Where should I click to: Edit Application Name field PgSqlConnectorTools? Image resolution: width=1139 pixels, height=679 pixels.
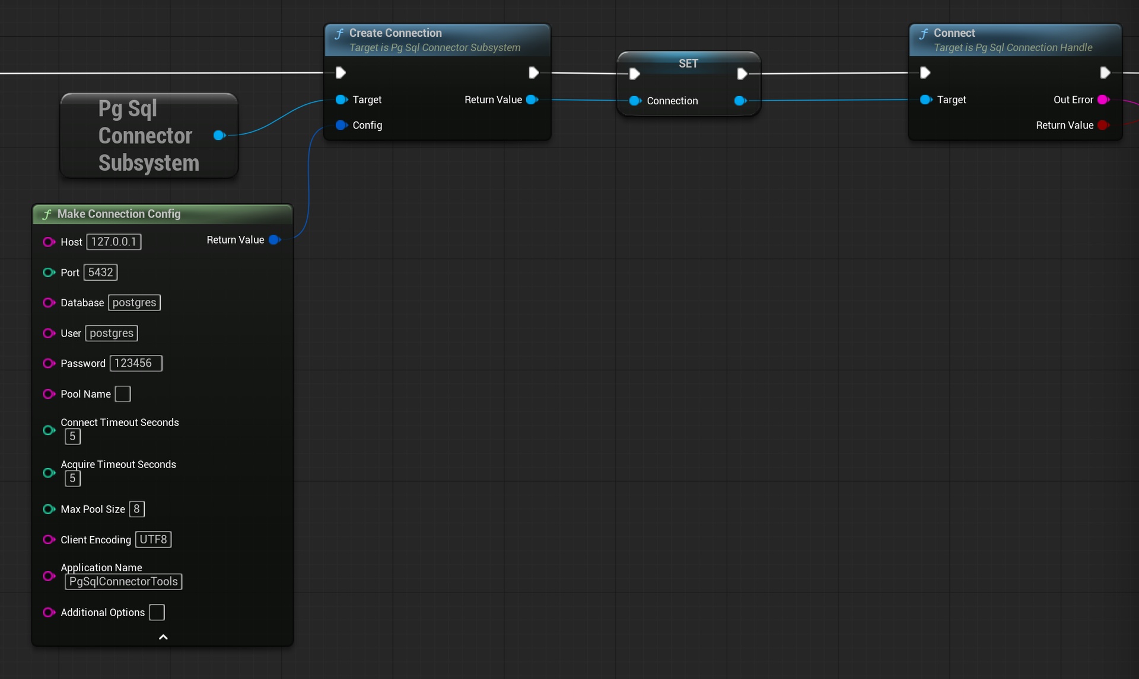coord(123,582)
